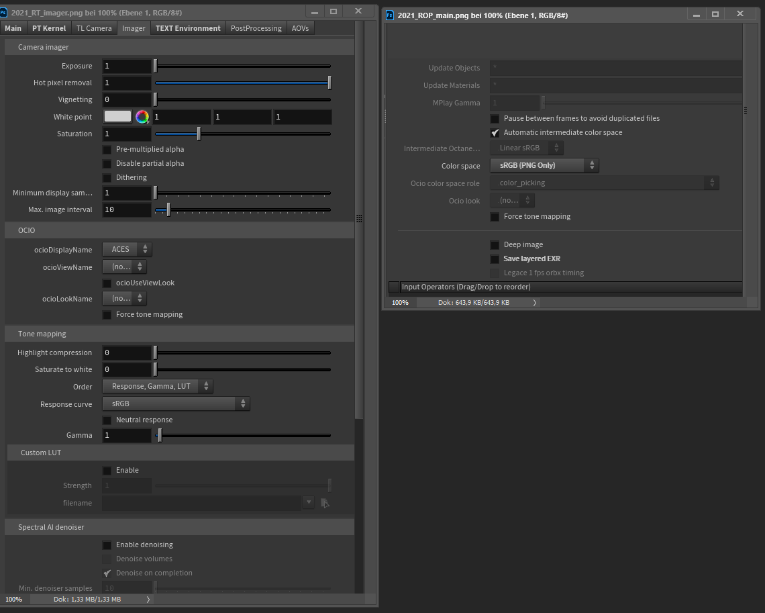Click status bar arrow in 2021_RT_imager window
The image size is (765, 613).
point(148,600)
